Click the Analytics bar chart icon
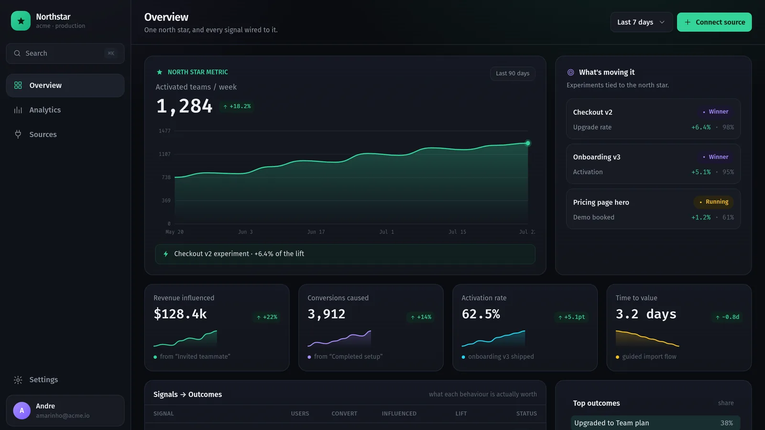765x430 pixels. (x=18, y=110)
